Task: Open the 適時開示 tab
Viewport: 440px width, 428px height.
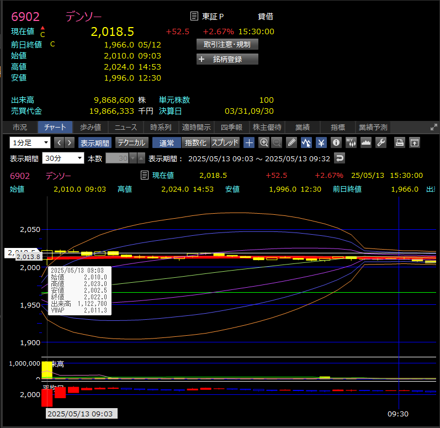Action: 196,127
